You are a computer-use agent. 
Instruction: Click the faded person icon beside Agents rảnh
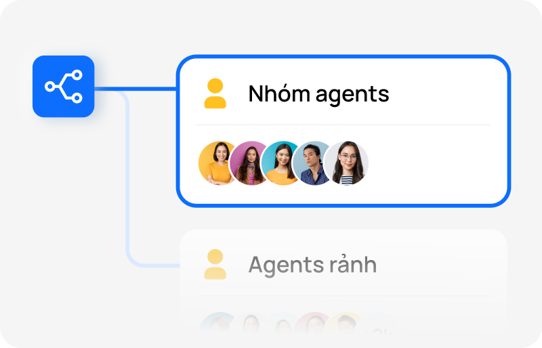tap(215, 264)
